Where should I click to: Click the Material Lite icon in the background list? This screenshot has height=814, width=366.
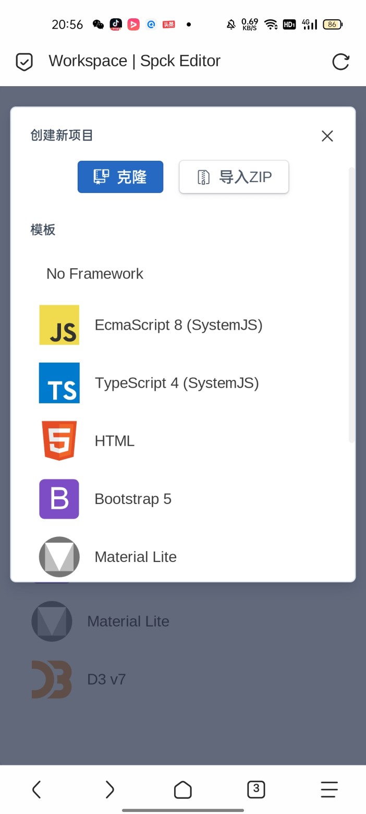tap(52, 621)
